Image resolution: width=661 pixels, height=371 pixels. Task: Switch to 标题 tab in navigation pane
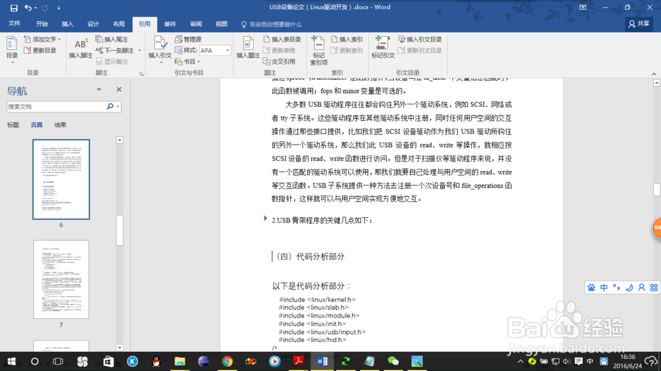pyautogui.click(x=13, y=125)
